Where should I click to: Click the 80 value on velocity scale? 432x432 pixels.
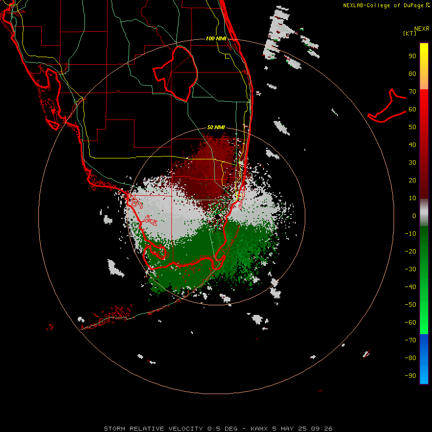click(412, 74)
